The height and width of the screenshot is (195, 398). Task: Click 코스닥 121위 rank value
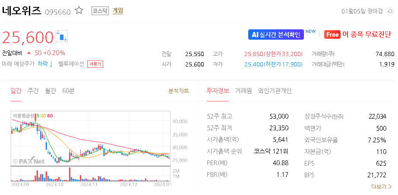pos(271,151)
